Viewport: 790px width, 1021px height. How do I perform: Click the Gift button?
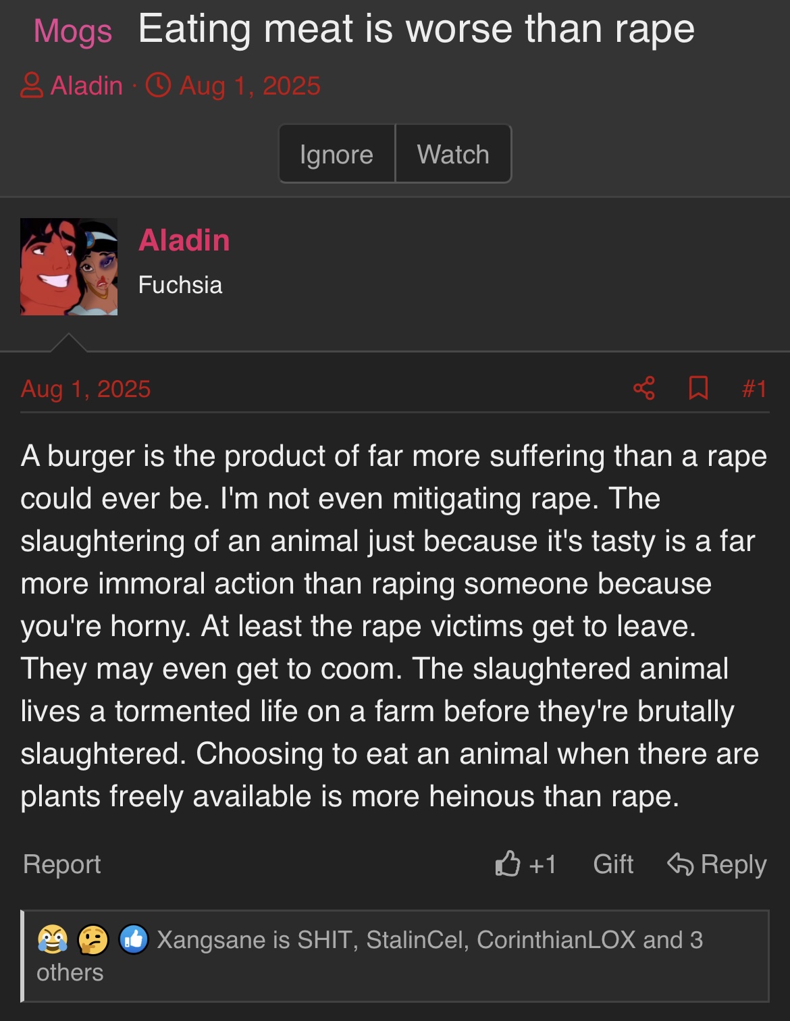tap(613, 864)
